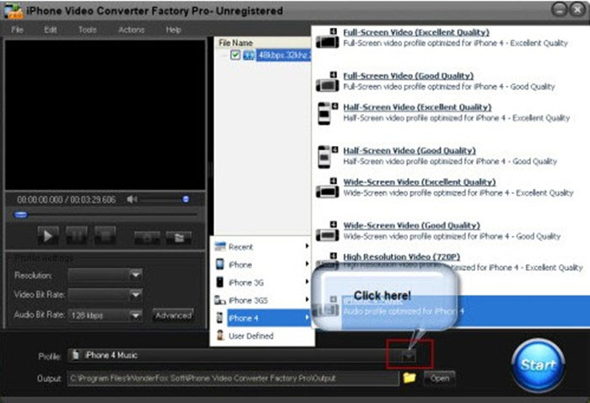Click the iPhone device icon
Screen dimensions: 590x403
(220, 264)
